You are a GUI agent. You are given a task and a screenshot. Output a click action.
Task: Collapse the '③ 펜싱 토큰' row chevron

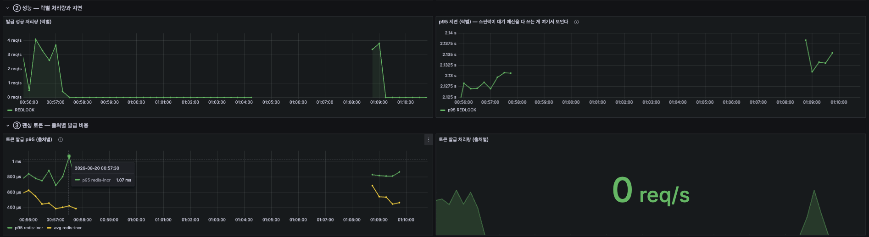point(8,126)
